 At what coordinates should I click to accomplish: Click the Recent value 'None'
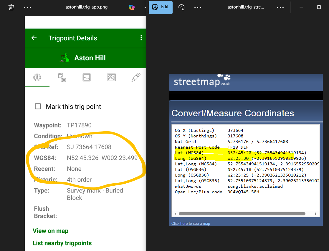[x=74, y=169]
